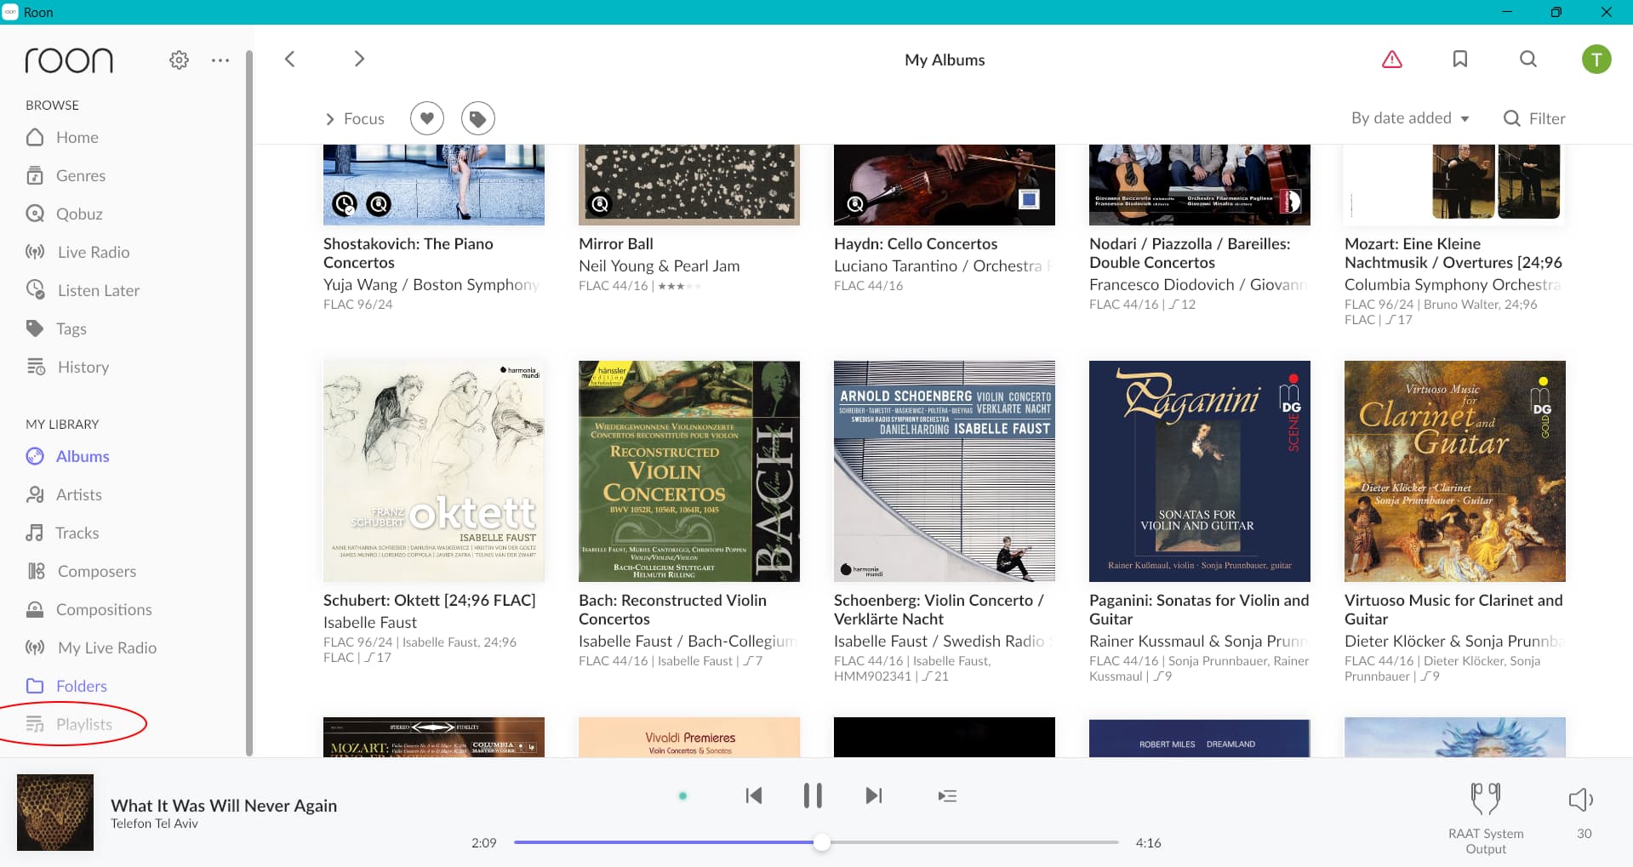Screen dimensions: 1633x867
Task: Open Live Radio in the sidebar
Action: pos(77,252)
